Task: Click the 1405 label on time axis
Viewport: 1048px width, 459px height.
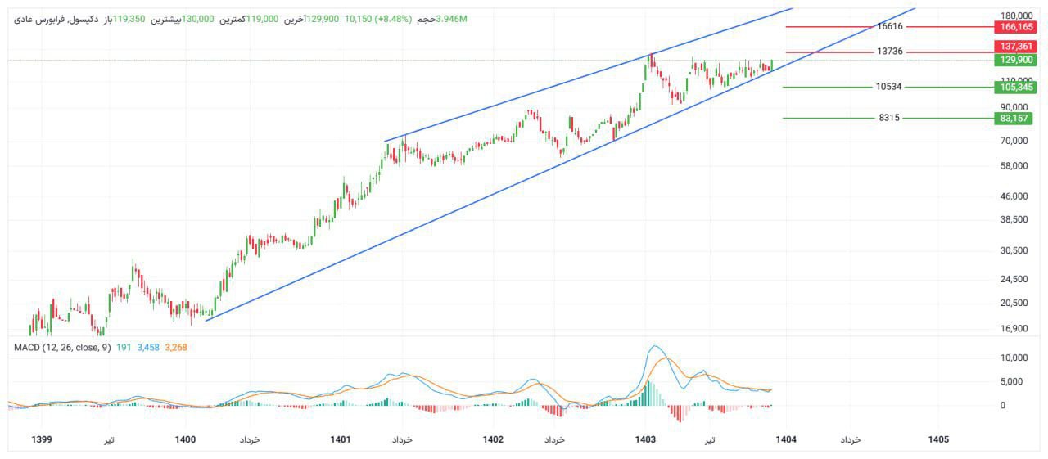Action: [x=938, y=439]
